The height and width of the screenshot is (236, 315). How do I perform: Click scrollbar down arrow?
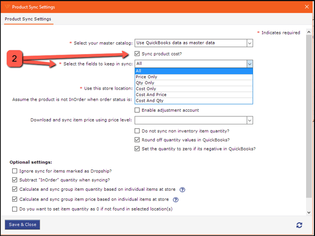(x=309, y=212)
